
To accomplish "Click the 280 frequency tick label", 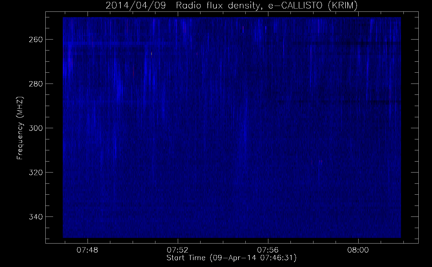I will (x=35, y=84).
